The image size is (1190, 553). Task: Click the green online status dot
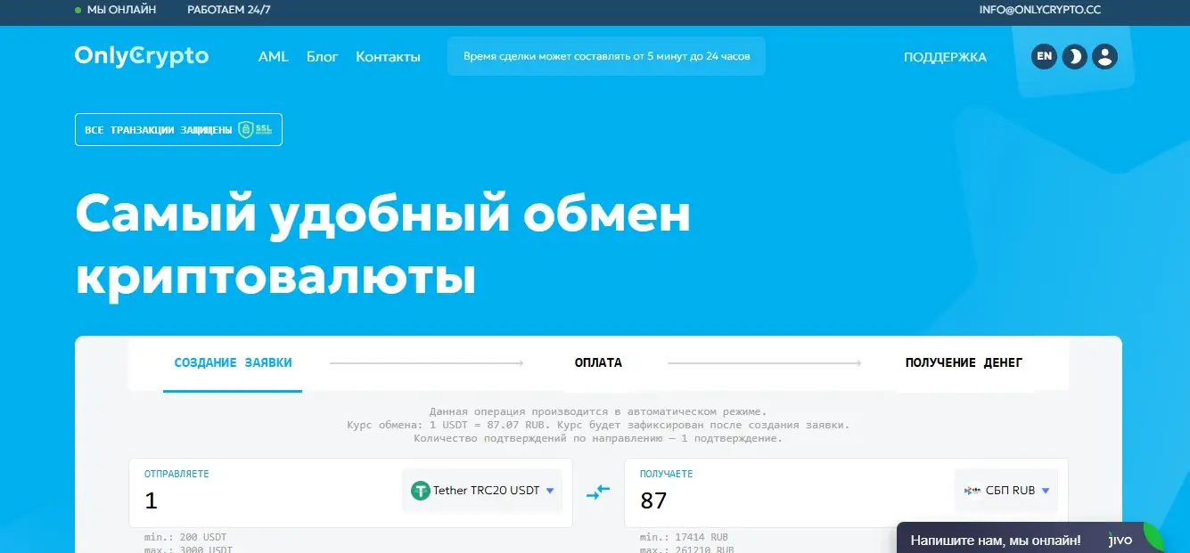click(x=78, y=11)
